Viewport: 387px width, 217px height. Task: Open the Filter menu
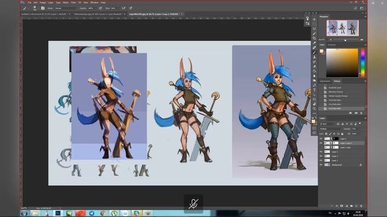[x=73, y=2]
